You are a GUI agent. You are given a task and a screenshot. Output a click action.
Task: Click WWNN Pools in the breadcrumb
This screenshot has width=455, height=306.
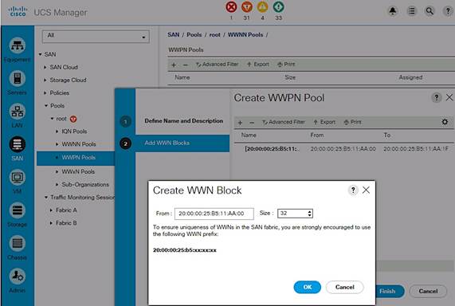pos(245,35)
